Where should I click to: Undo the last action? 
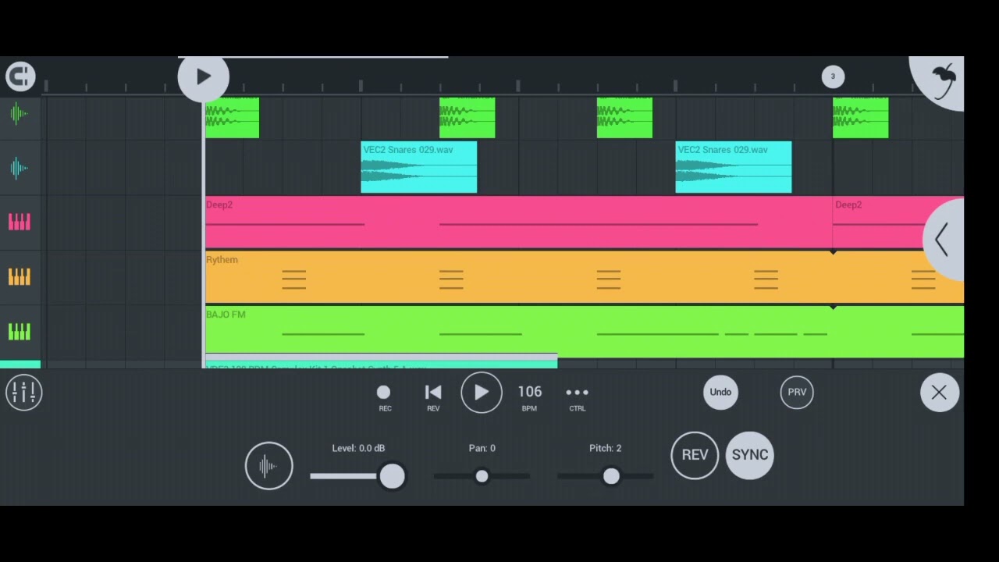720,392
